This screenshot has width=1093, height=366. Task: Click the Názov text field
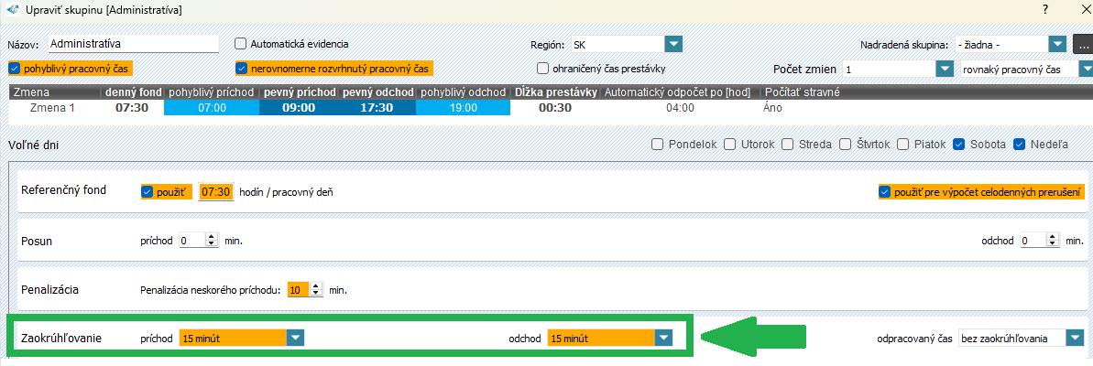click(x=133, y=44)
